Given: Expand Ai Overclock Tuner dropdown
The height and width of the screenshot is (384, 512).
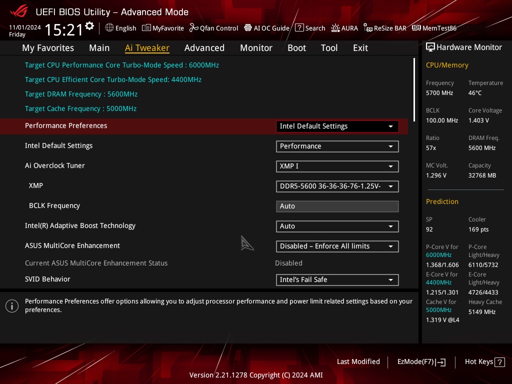Looking at the screenshot, I should [x=337, y=166].
